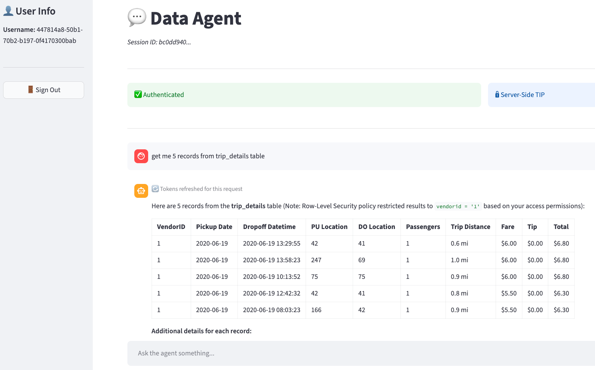The height and width of the screenshot is (370, 595).
Task: Click dropoff time 2020-06-19 13:58:23
Action: click(272, 260)
